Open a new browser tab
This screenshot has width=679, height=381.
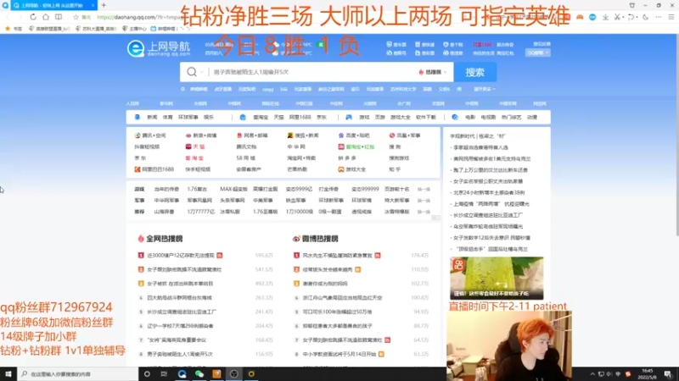pyautogui.click(x=104, y=5)
